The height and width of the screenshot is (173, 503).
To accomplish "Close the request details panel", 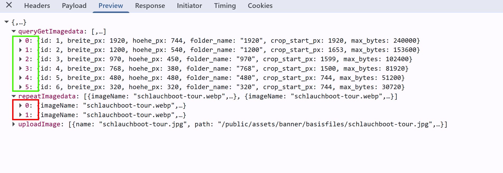I will click(9, 5).
